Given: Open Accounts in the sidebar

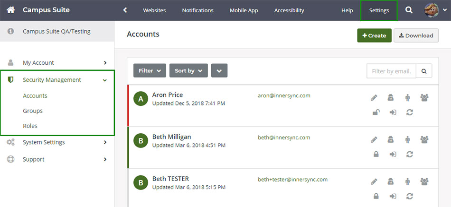Looking at the screenshot, I should tap(35, 95).
